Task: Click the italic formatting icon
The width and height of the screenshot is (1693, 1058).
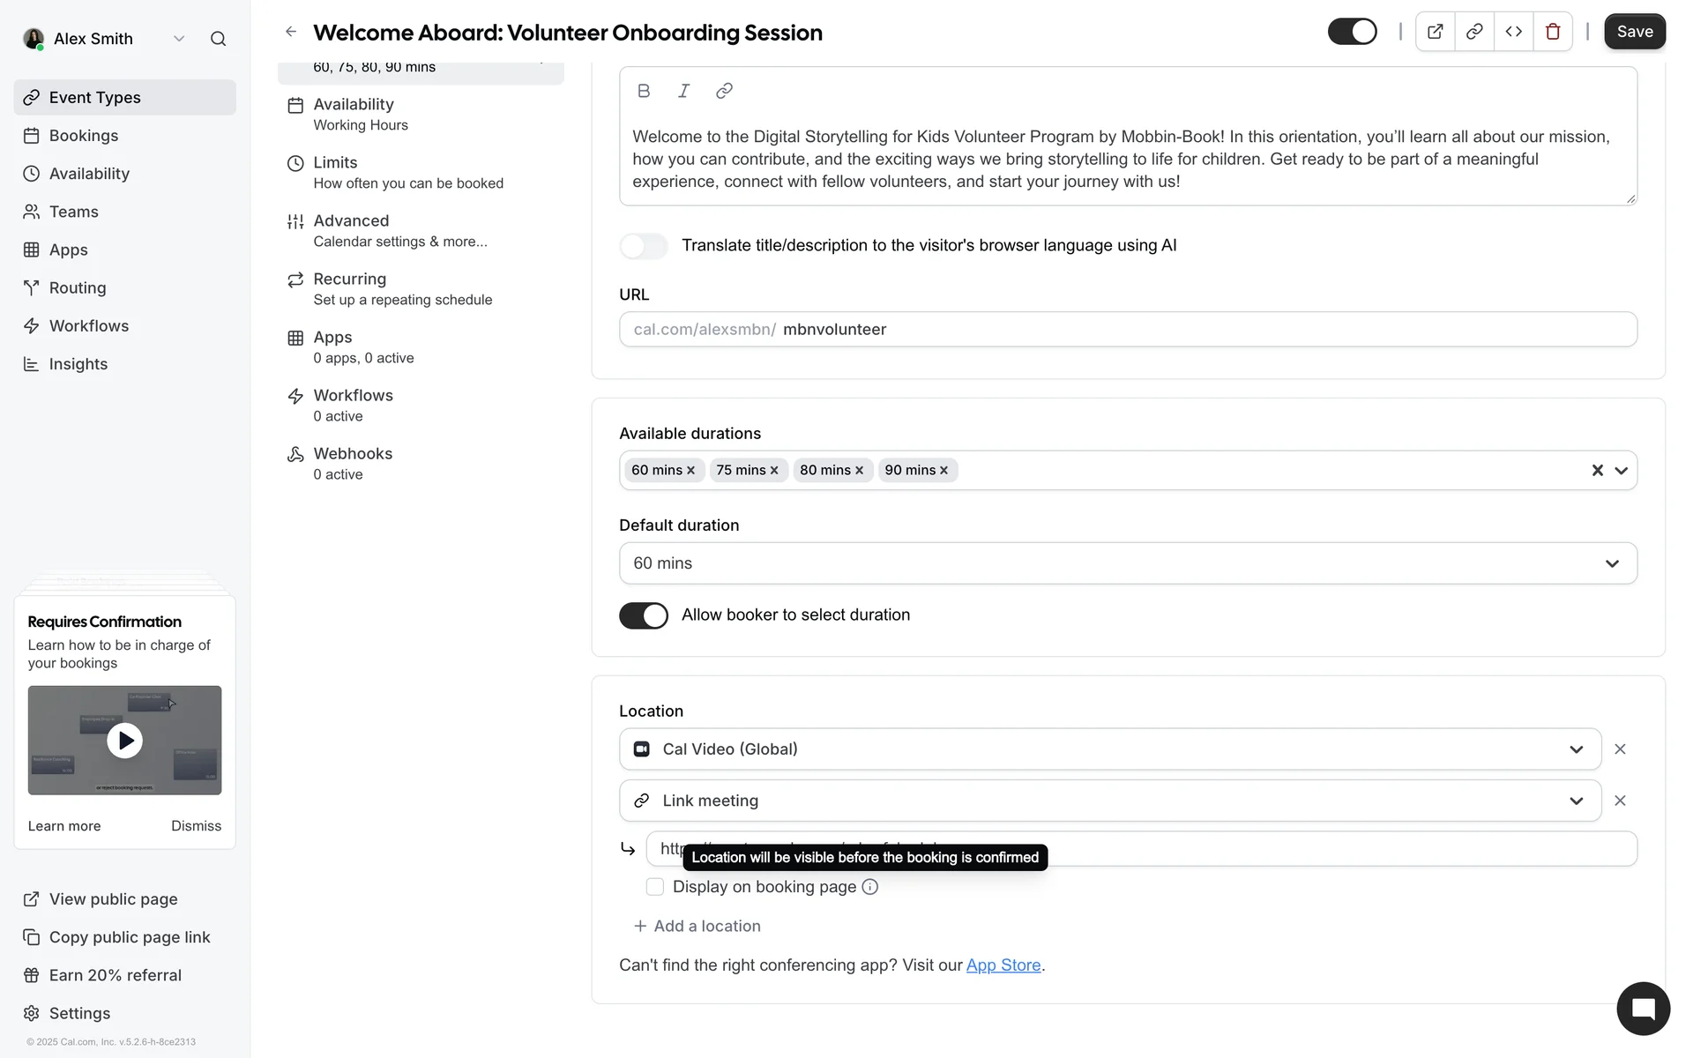Action: (x=683, y=91)
